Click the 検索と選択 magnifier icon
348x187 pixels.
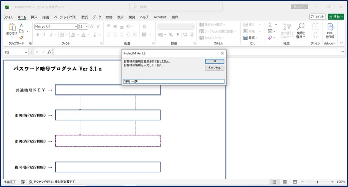(x=300, y=27)
